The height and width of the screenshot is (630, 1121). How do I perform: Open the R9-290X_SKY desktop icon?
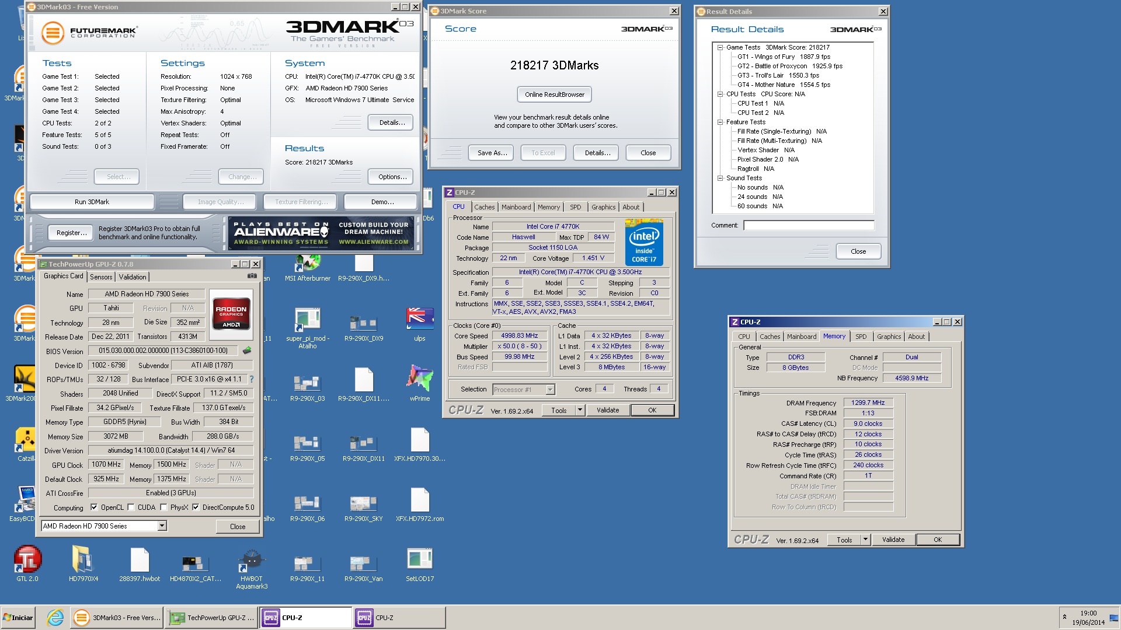point(363,508)
